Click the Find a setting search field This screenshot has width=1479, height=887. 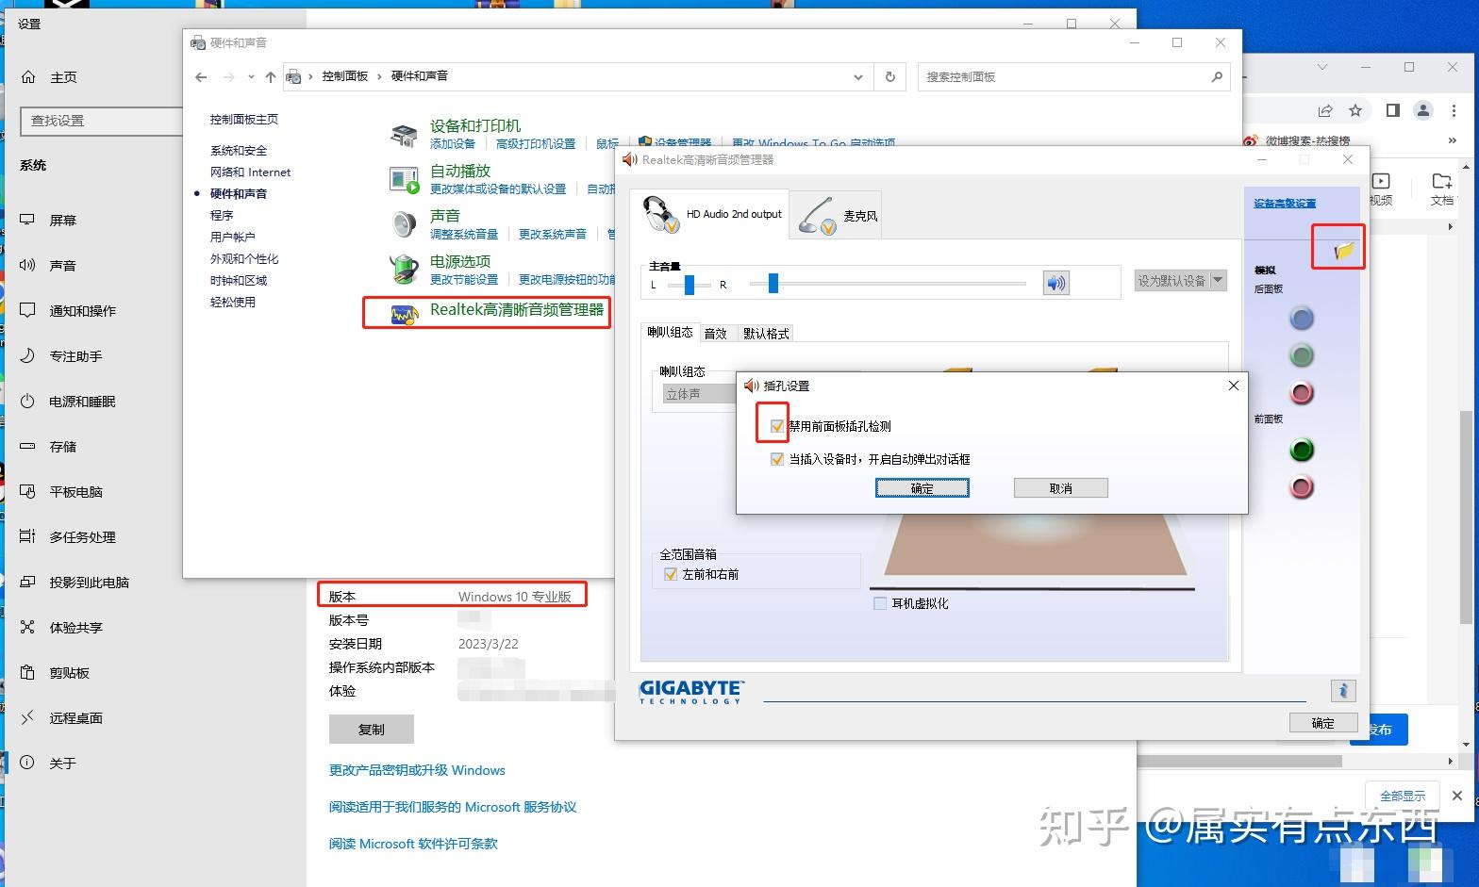coord(102,121)
